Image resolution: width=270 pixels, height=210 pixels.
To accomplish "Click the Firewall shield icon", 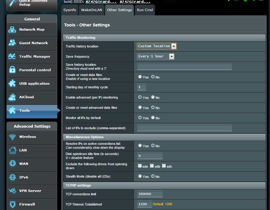I will click(x=13, y=204).
